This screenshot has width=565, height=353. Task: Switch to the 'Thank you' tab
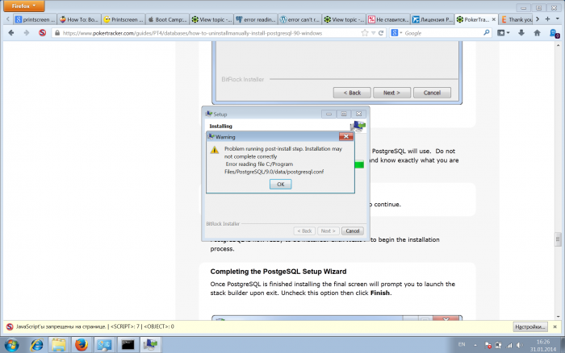(x=517, y=19)
